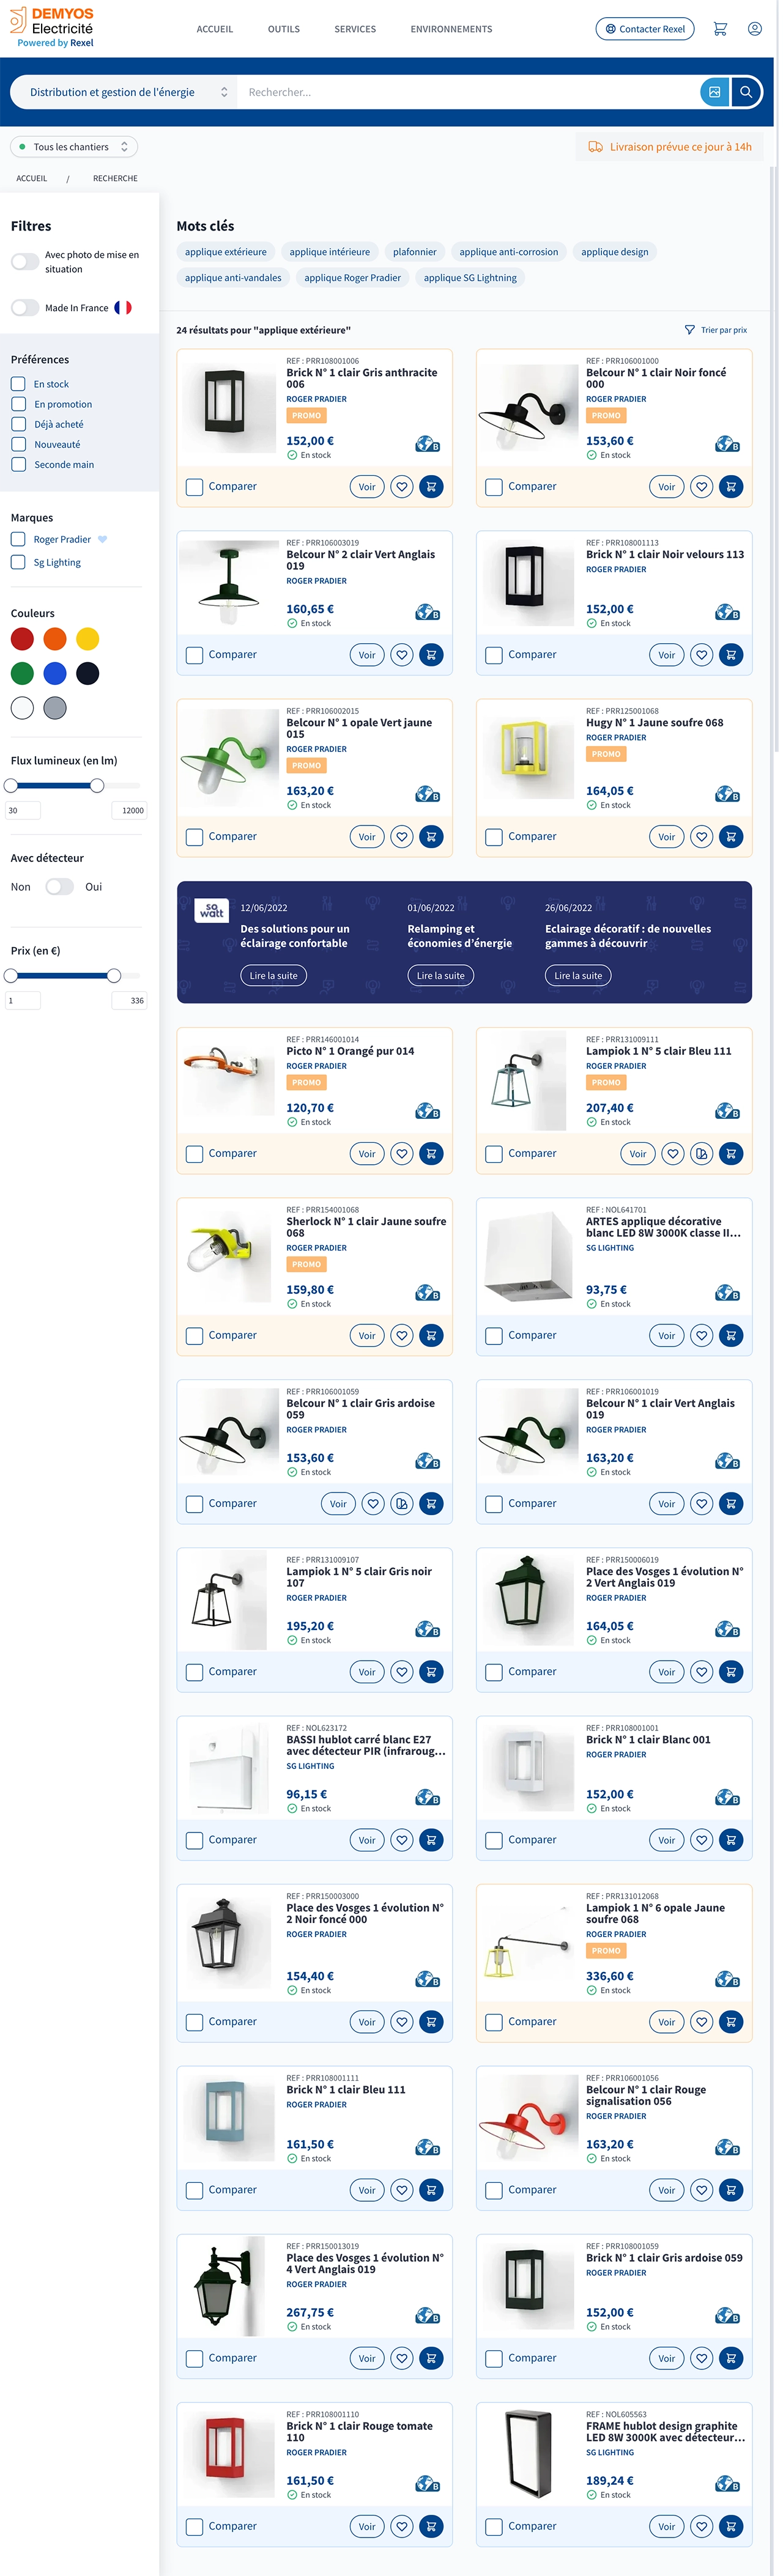Add Hugy N° 1 Jaune soufre to cart
Screen dimensions: 783x2576
[x=731, y=837]
